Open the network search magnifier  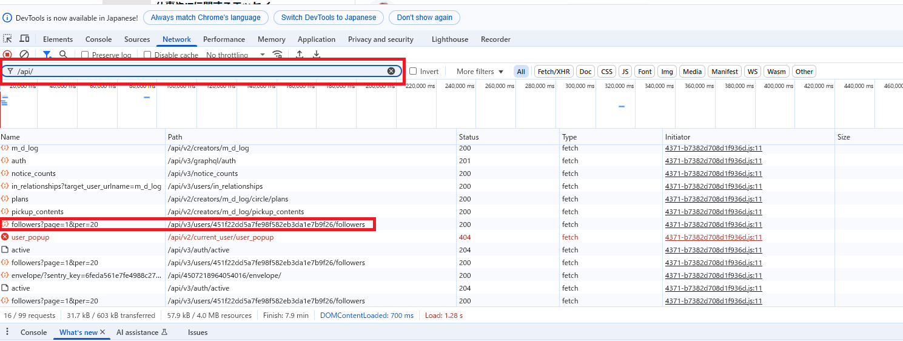coord(63,55)
